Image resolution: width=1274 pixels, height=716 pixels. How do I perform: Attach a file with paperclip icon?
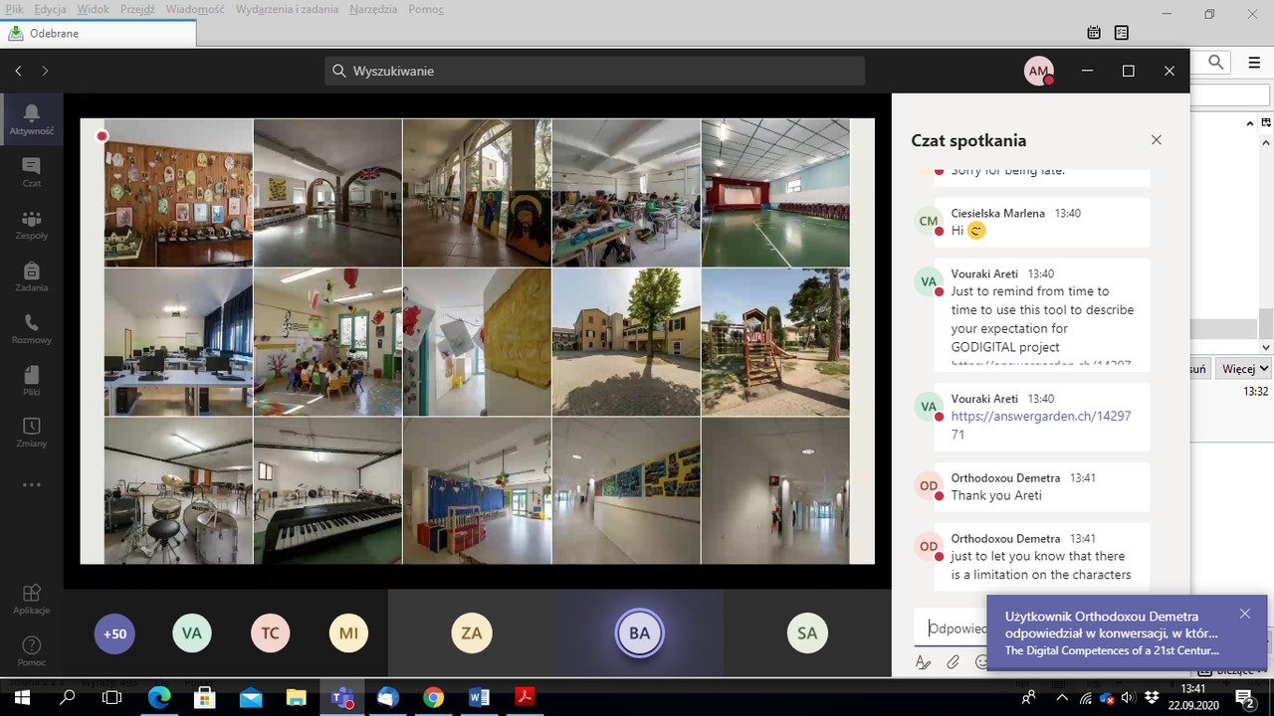coord(953,662)
